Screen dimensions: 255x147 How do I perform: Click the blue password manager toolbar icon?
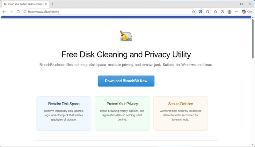pos(200,12)
